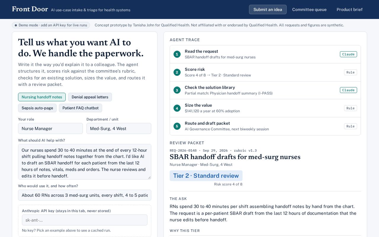Click step 1 circle for Read the request

coord(177,54)
